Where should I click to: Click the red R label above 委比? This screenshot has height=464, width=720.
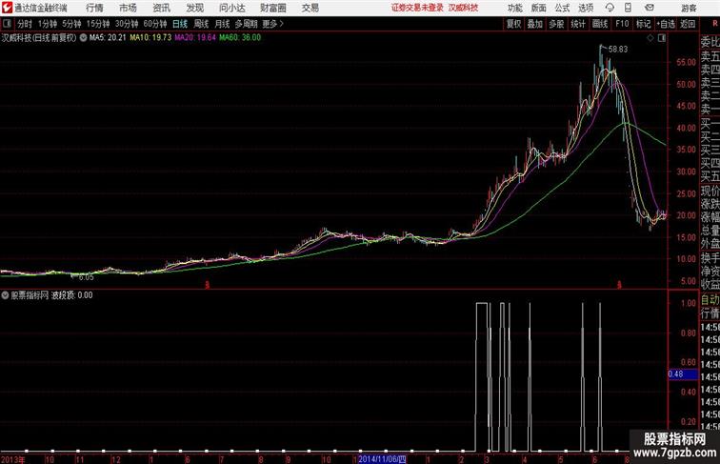(x=715, y=24)
